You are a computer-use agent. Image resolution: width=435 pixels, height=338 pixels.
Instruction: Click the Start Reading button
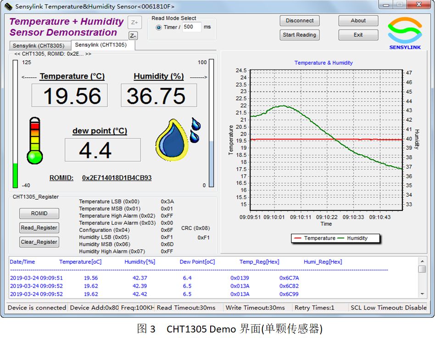[300, 35]
